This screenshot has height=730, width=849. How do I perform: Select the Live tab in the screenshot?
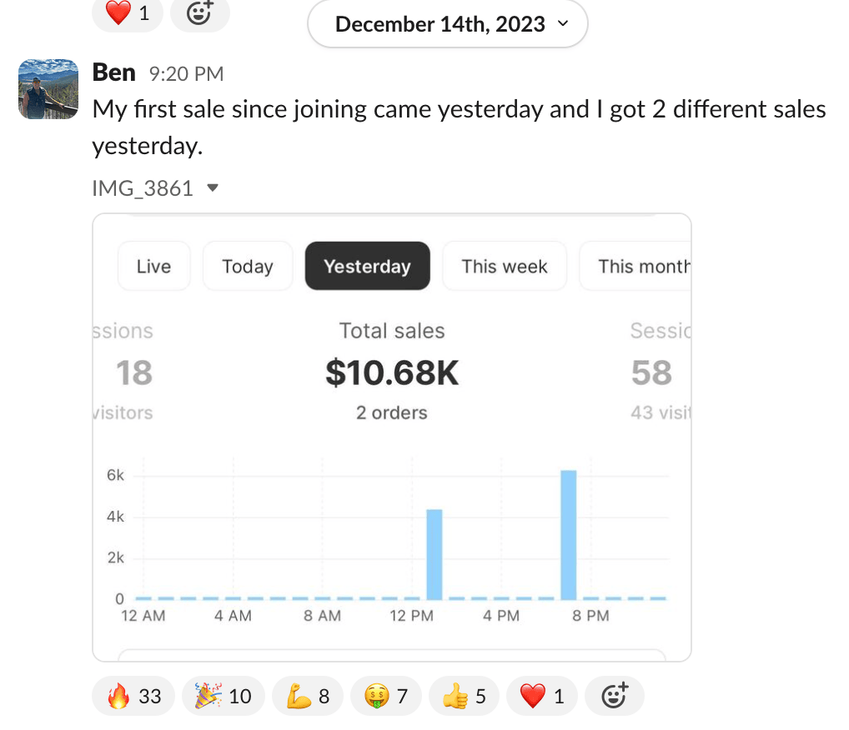pos(153,266)
